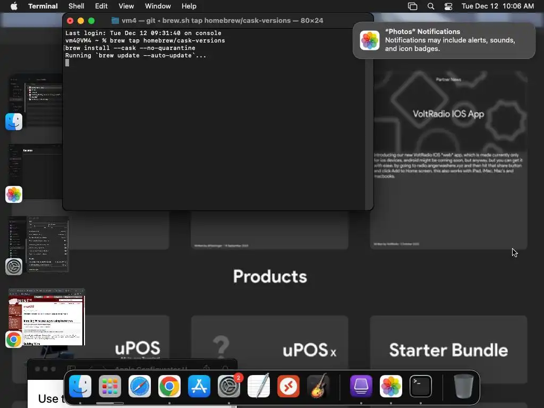The height and width of the screenshot is (408, 544).
Task: Open VoltRadio IOS App article card
Action: point(448,159)
